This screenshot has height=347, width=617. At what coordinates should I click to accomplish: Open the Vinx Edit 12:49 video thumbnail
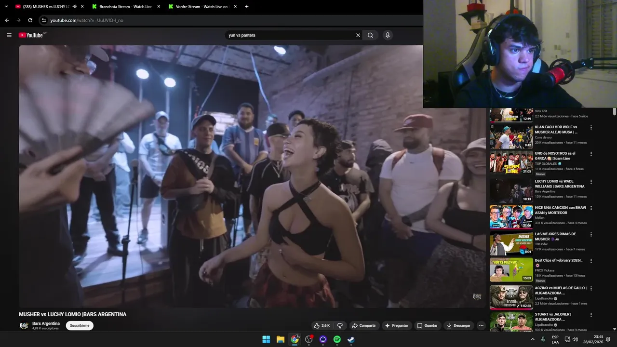pyautogui.click(x=511, y=115)
